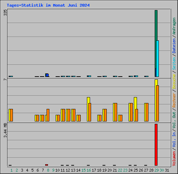Click the '3.44 MB' volume axis label
The width and height of the screenshot is (178, 174).
pyautogui.click(x=5, y=130)
